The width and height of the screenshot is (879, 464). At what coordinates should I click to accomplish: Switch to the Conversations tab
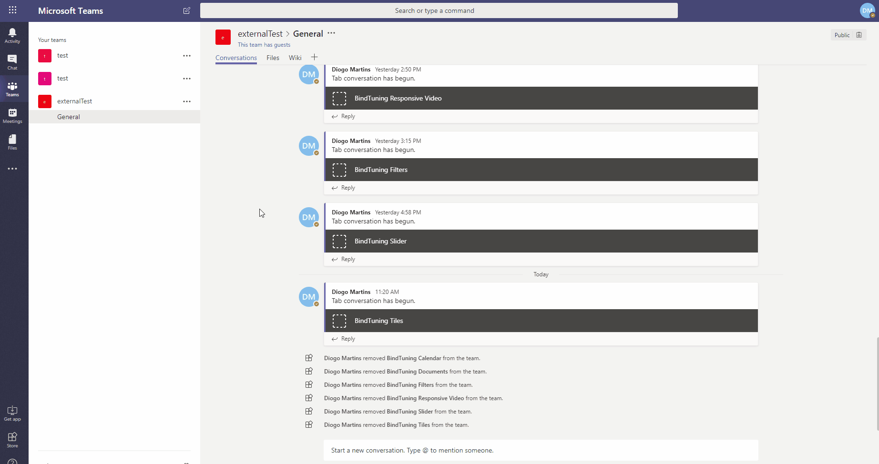pyautogui.click(x=236, y=58)
